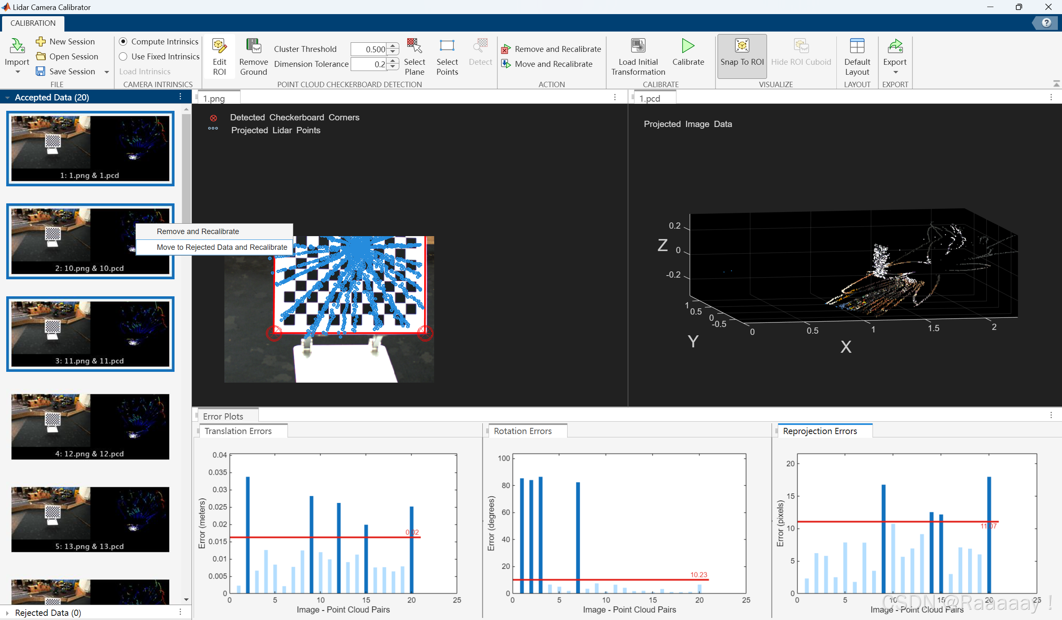Enable Use Fixed Intrinsics option
Image resolution: width=1062 pixels, height=620 pixels.
pos(123,56)
